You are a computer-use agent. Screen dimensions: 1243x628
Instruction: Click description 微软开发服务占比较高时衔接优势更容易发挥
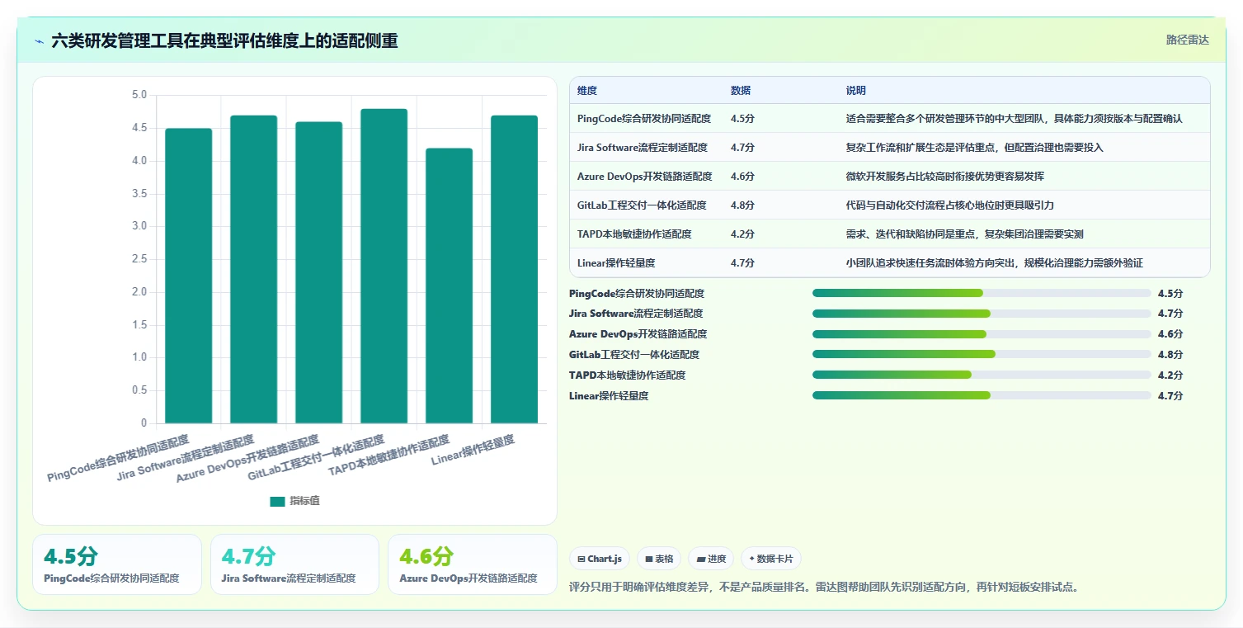(945, 177)
